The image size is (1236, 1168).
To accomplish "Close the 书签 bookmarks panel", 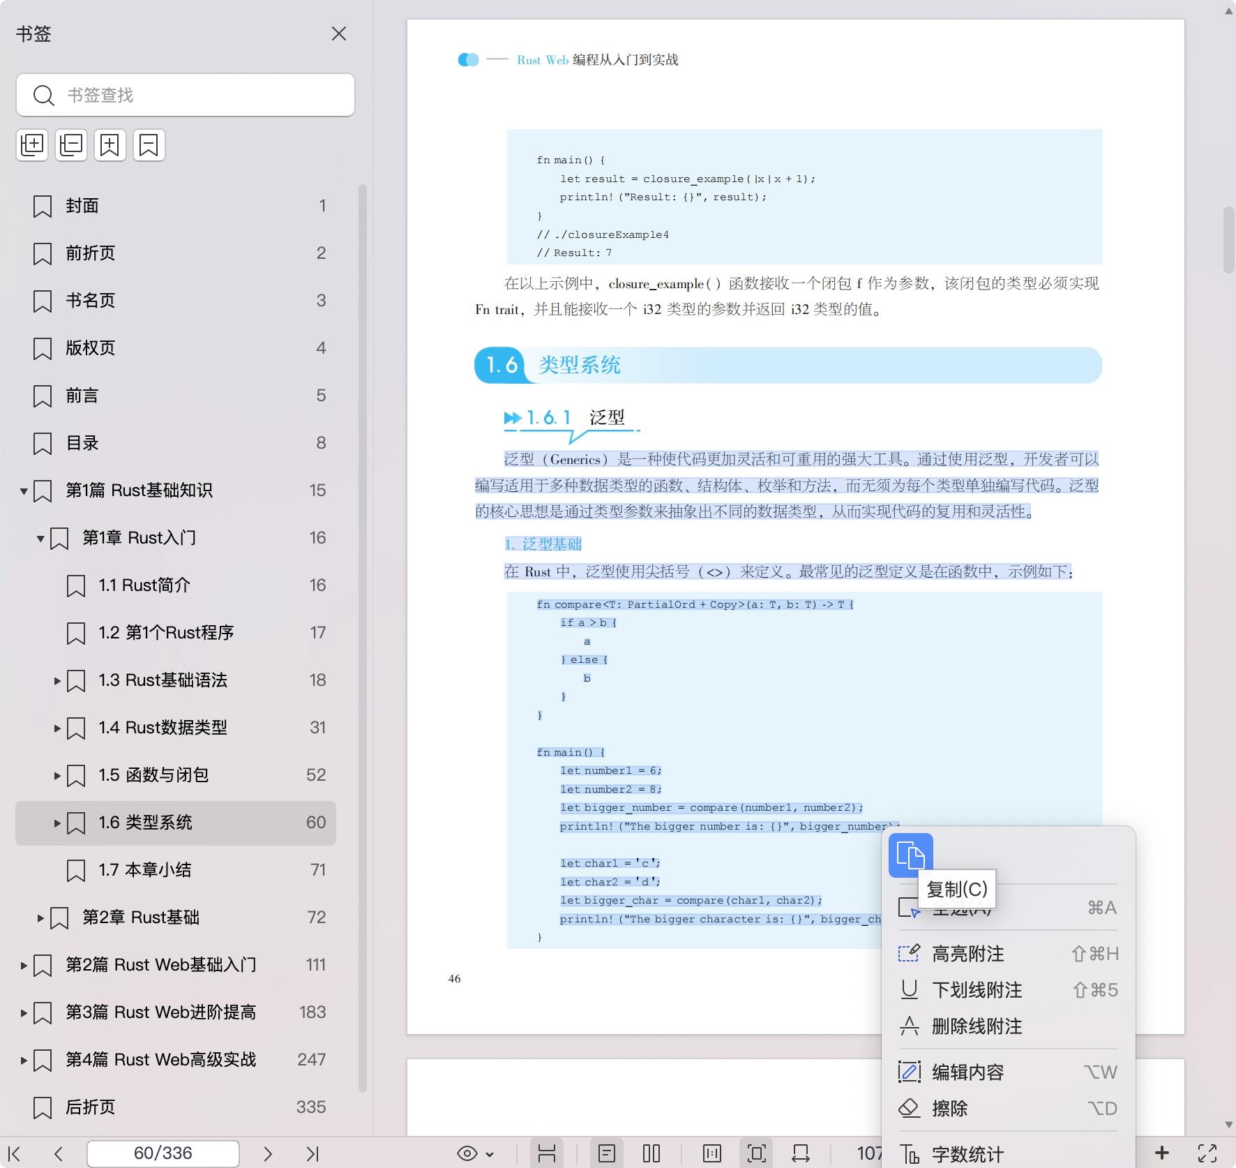I will (339, 33).
